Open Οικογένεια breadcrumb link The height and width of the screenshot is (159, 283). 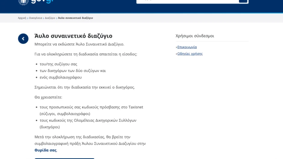36,18
